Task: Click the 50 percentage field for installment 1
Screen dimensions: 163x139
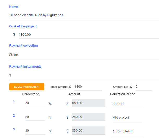Action: 35,103
